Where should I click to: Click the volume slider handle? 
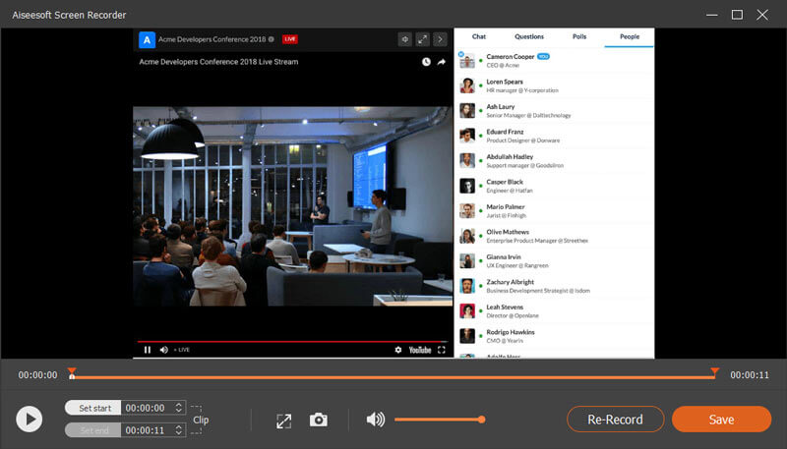[482, 420]
